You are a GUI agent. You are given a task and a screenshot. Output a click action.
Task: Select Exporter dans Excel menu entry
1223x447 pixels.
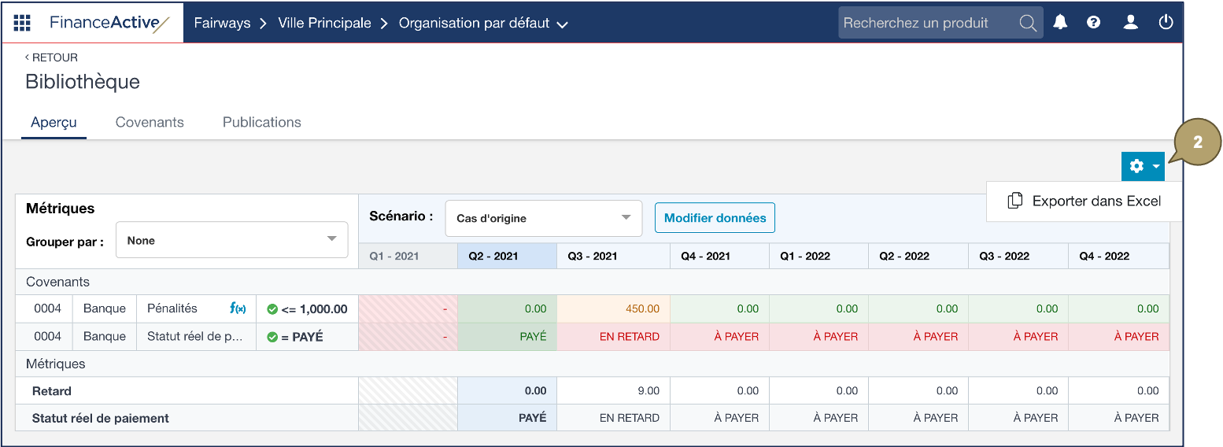pos(1084,201)
